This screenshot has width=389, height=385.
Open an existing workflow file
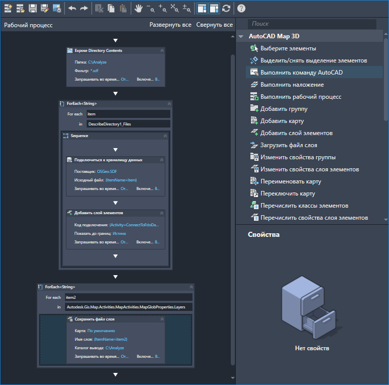20,9
